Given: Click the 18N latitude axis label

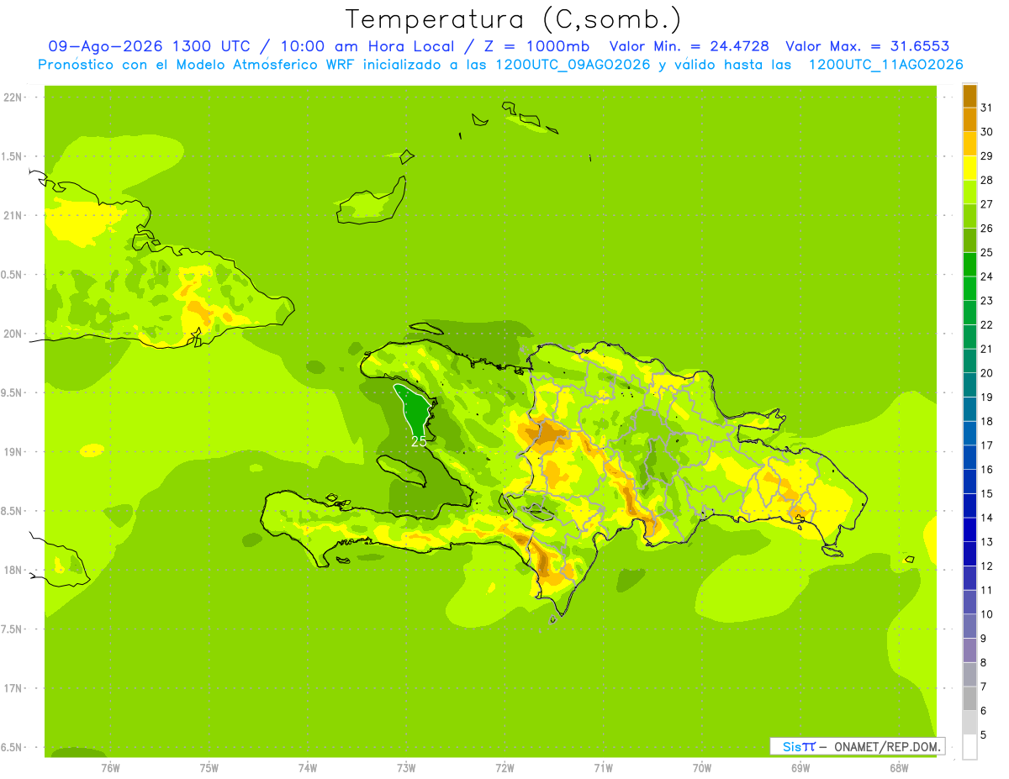Looking at the screenshot, I should coord(13,571).
